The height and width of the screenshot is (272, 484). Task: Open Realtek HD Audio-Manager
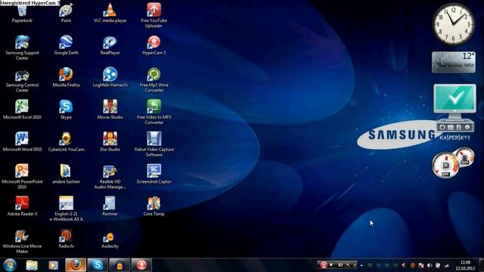[x=110, y=176]
